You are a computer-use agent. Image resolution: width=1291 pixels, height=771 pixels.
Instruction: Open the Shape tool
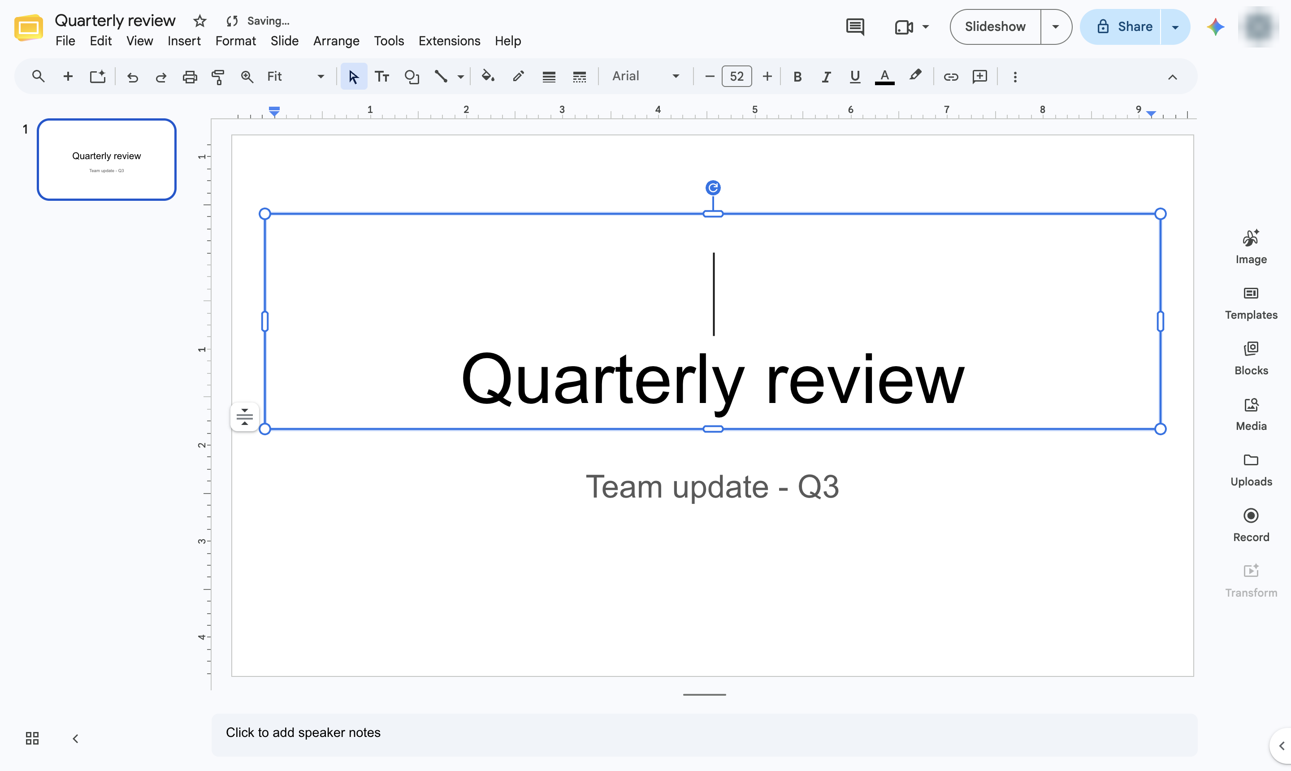412,77
